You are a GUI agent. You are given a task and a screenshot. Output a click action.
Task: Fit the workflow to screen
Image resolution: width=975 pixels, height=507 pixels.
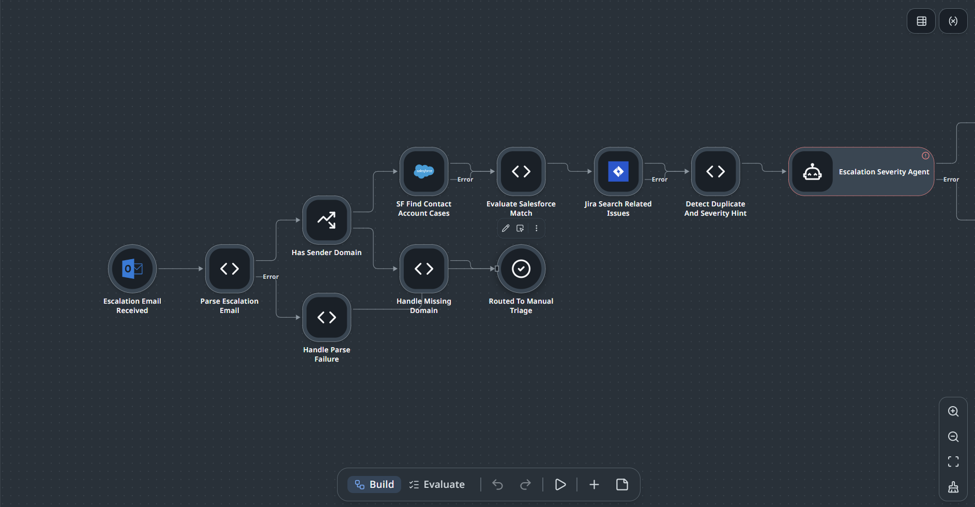[x=953, y=461]
